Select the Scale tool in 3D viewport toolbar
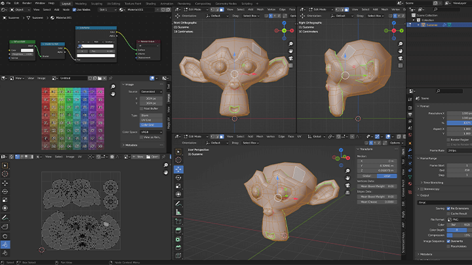Screen dimensions: 472x265 pos(178,186)
